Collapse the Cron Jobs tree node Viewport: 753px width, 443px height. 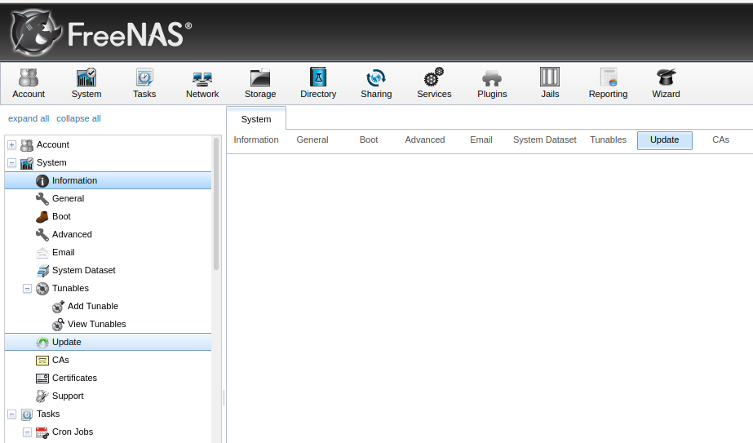click(28, 432)
